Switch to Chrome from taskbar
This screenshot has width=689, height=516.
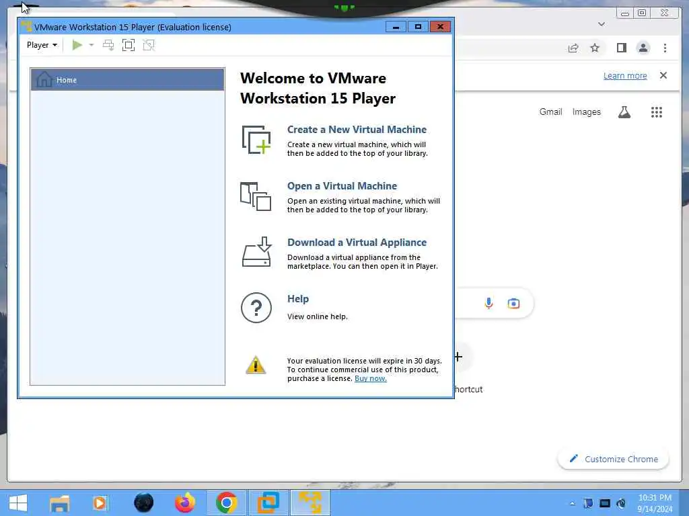coord(226,503)
